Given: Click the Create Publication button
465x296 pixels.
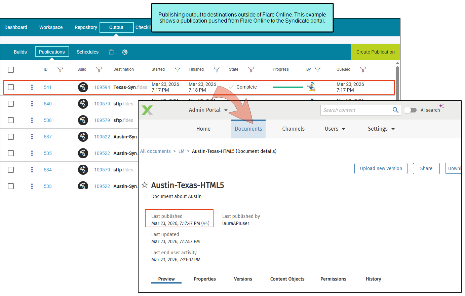Looking at the screenshot, I should (375, 52).
